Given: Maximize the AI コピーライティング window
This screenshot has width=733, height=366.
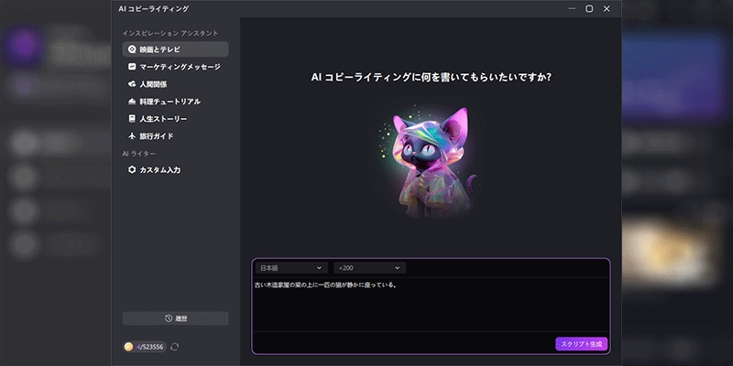Looking at the screenshot, I should [x=589, y=9].
